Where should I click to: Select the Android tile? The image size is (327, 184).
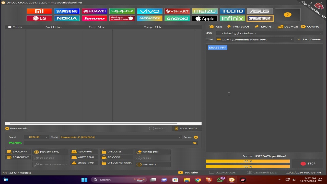click(x=177, y=18)
